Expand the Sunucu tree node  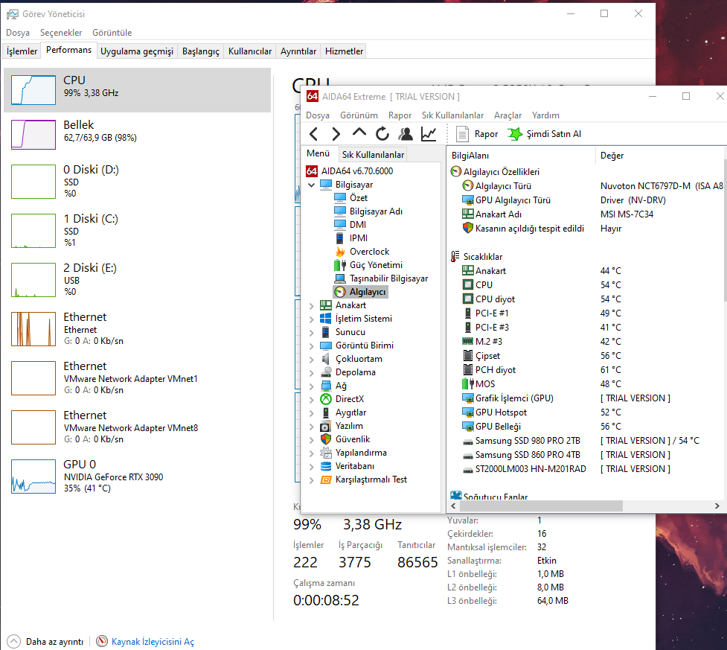click(x=312, y=332)
